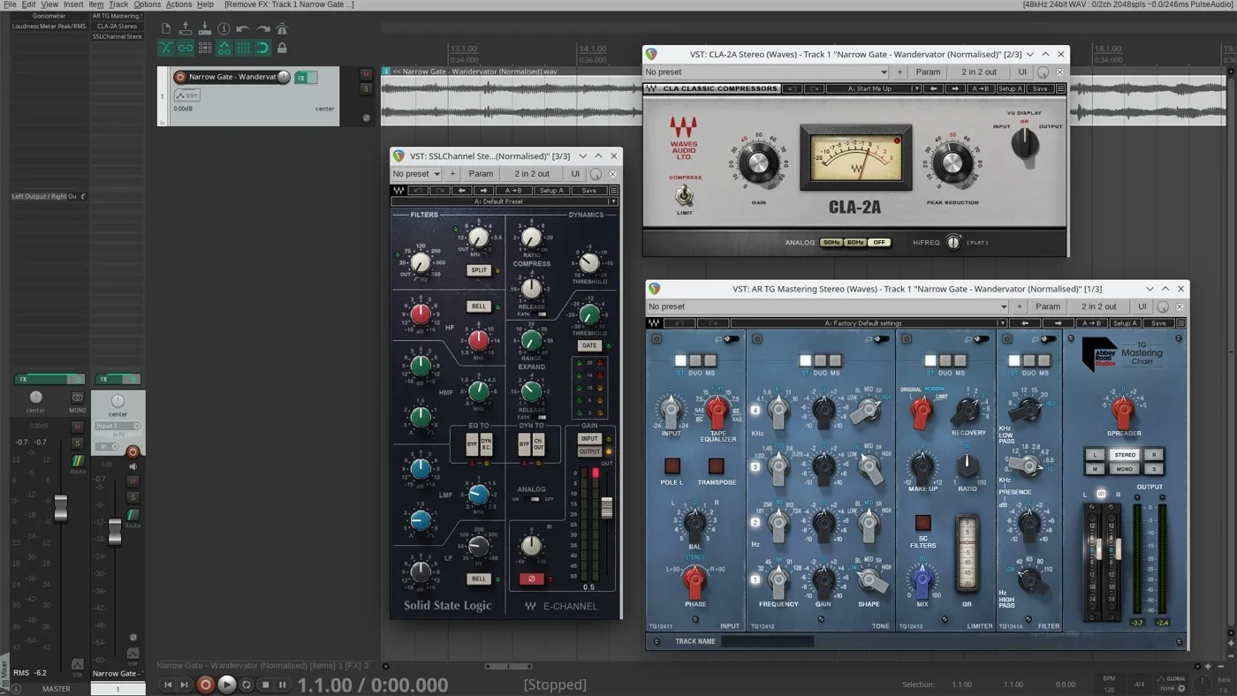
Task: Click the Open Project toolbar icon
Action: point(186,29)
